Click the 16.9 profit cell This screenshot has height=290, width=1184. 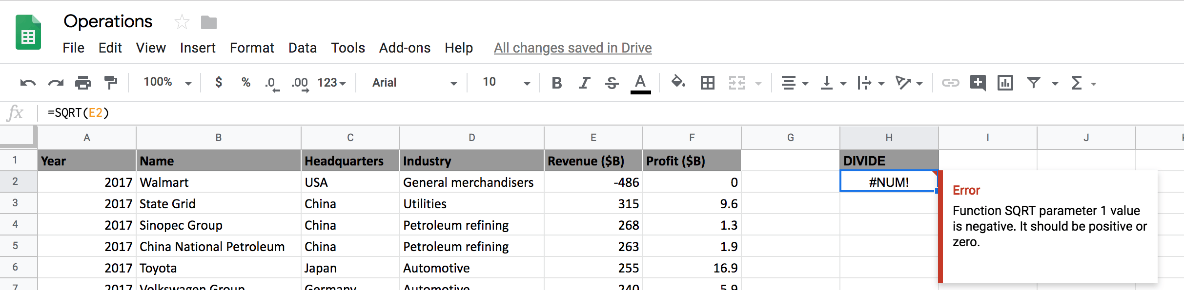tap(692, 268)
